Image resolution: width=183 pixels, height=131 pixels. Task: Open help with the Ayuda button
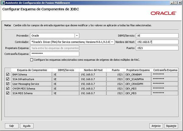[27, 126]
